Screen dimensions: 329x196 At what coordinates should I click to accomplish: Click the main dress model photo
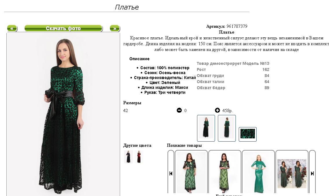coord(63,114)
